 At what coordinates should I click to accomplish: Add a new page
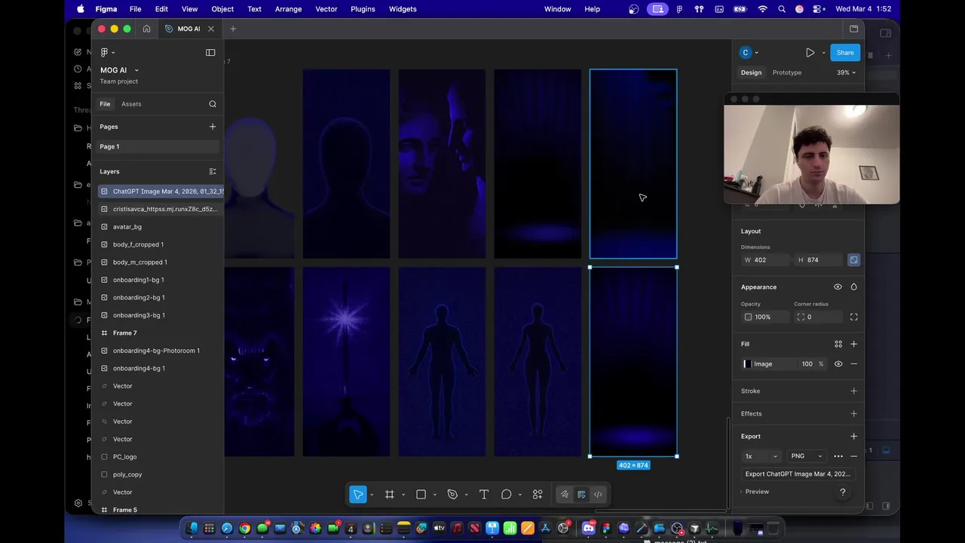(213, 127)
